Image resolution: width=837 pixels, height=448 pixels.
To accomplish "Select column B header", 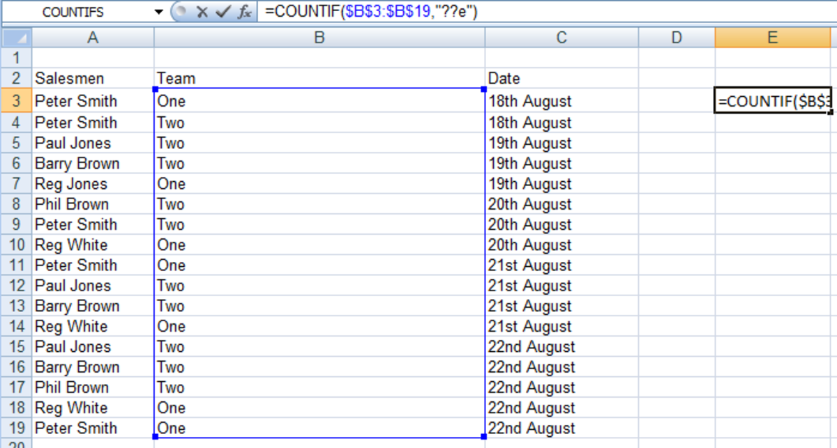I will (x=319, y=38).
